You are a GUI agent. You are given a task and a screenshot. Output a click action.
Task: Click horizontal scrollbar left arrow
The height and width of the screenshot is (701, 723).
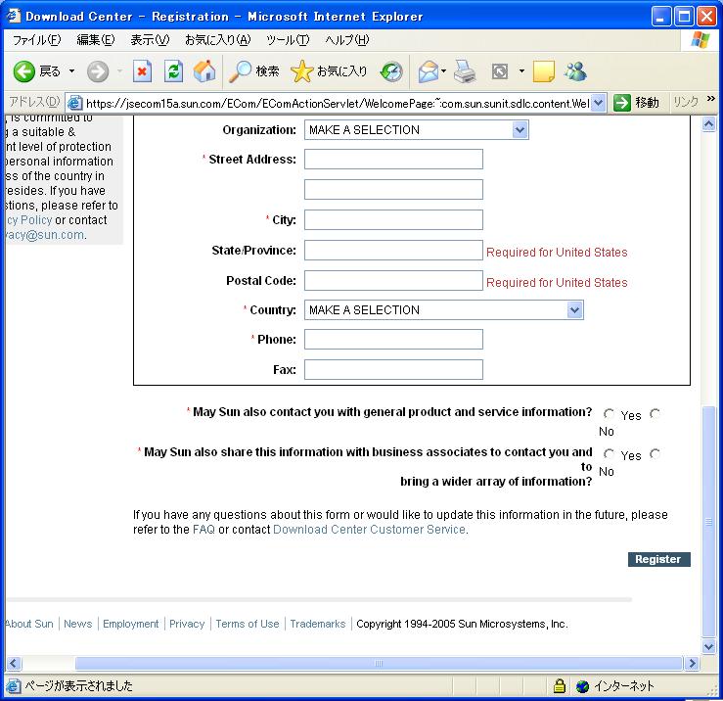coord(13,663)
